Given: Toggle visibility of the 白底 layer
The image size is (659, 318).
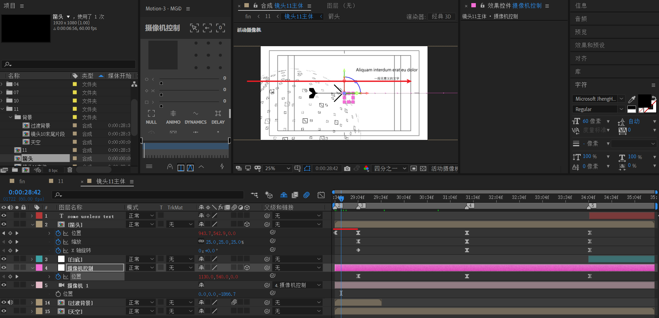Looking at the screenshot, I should [x=4, y=259].
